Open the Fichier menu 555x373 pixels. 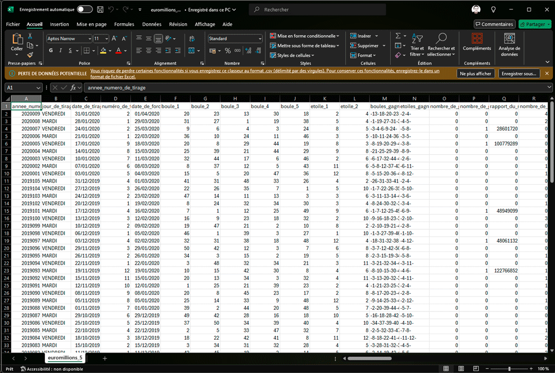point(13,24)
